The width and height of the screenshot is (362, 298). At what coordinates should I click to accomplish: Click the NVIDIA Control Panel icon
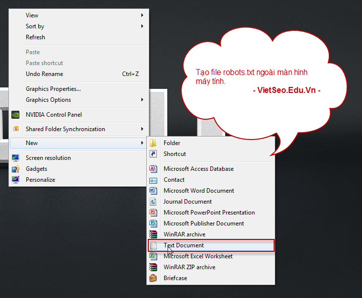(x=15, y=115)
